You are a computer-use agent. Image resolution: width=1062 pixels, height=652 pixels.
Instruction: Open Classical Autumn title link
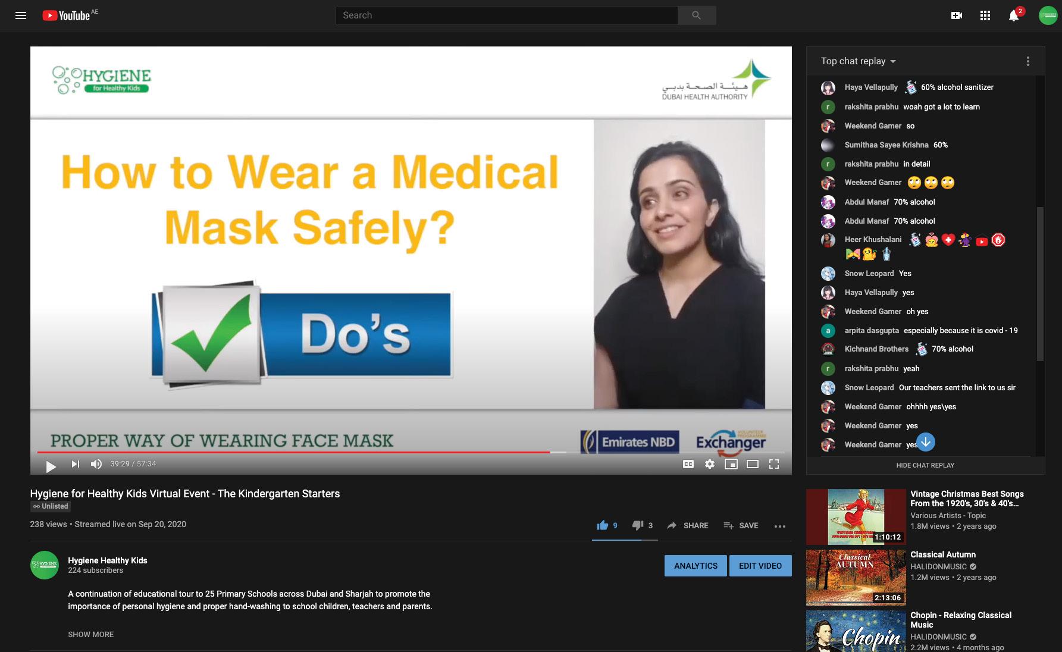click(x=943, y=554)
